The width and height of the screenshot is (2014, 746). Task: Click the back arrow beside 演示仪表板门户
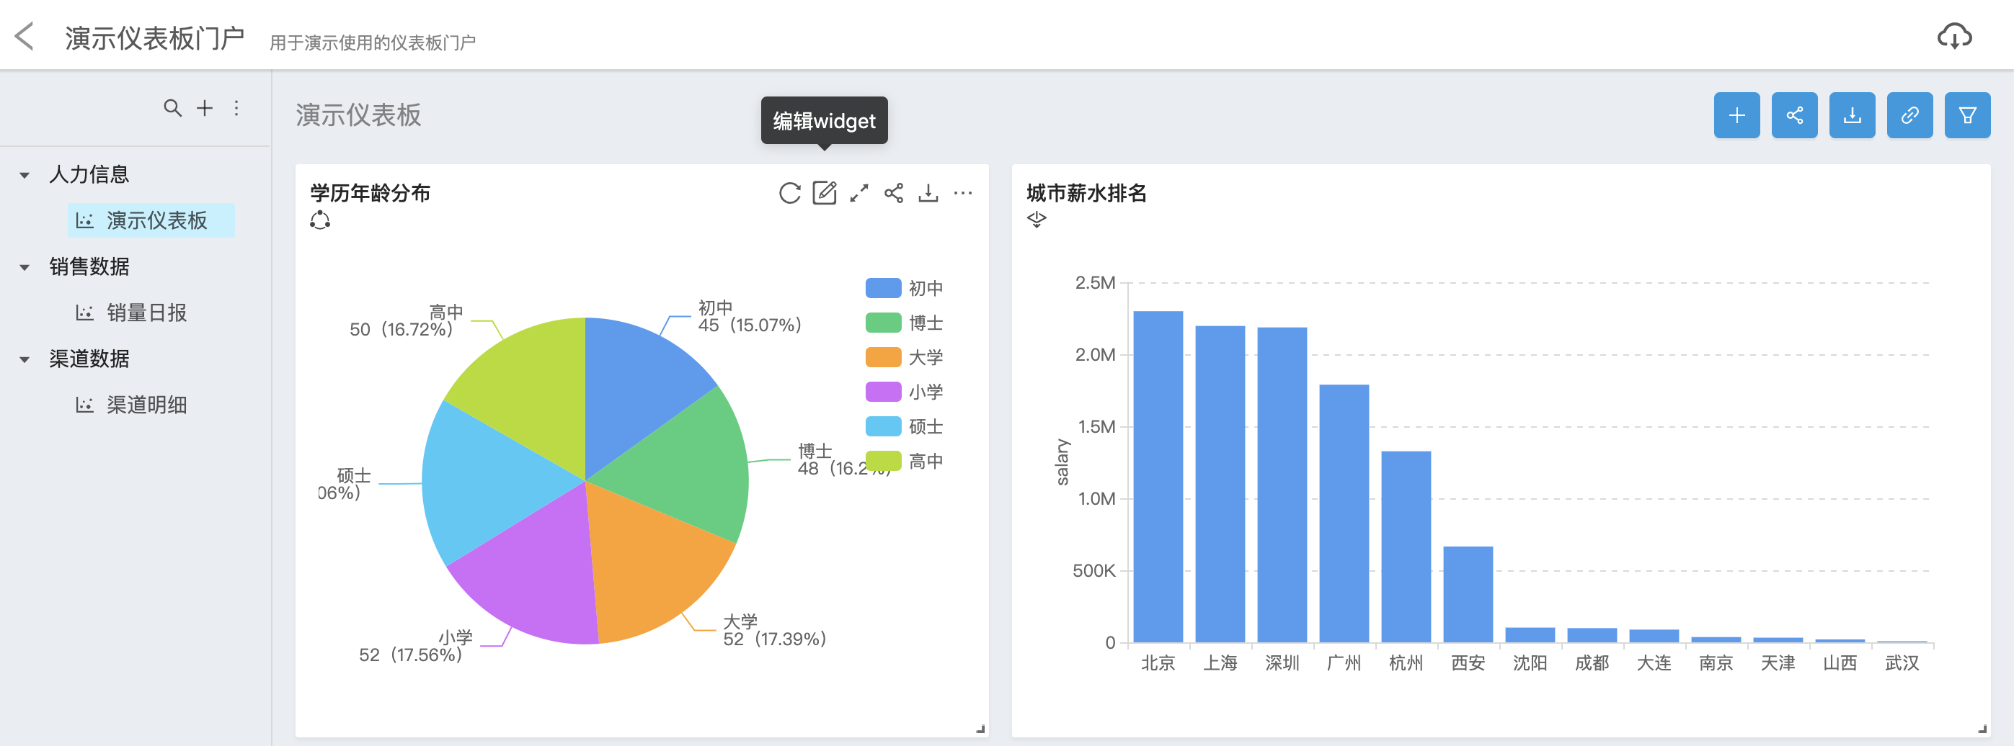25,37
